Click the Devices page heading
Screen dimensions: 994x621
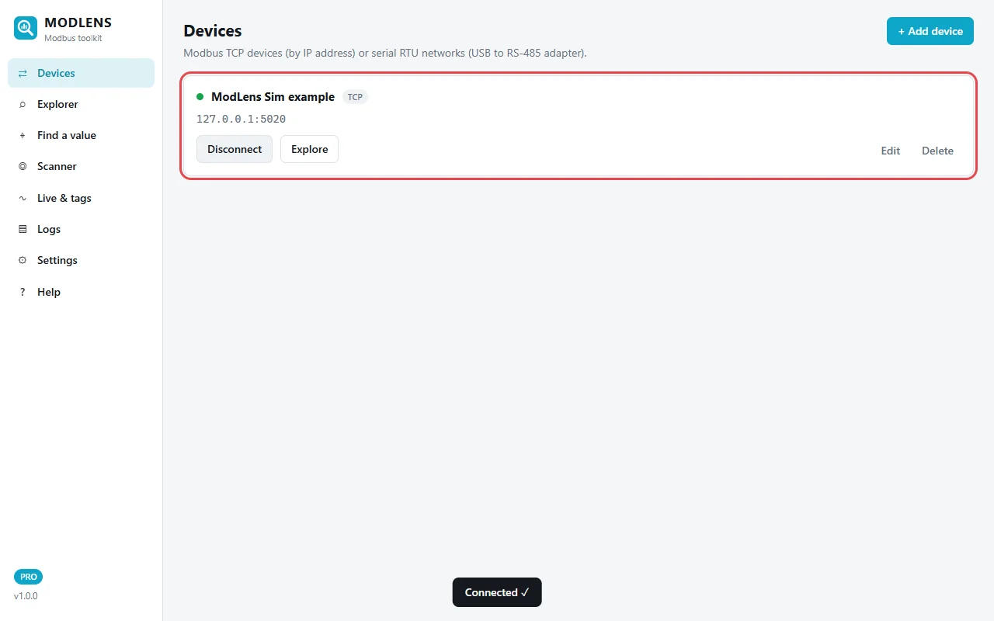(213, 31)
